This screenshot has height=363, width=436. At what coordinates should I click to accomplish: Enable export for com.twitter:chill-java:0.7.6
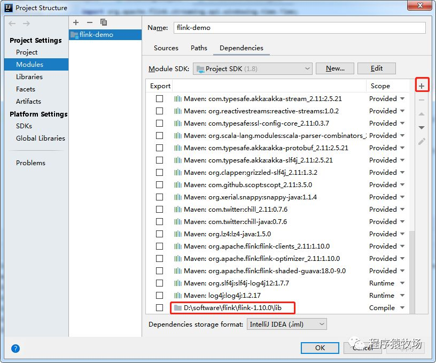[x=159, y=222]
